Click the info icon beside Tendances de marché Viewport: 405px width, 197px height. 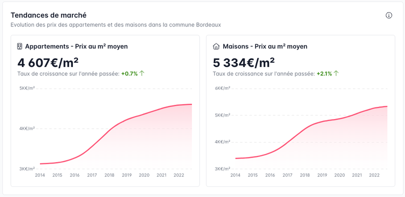(x=389, y=16)
